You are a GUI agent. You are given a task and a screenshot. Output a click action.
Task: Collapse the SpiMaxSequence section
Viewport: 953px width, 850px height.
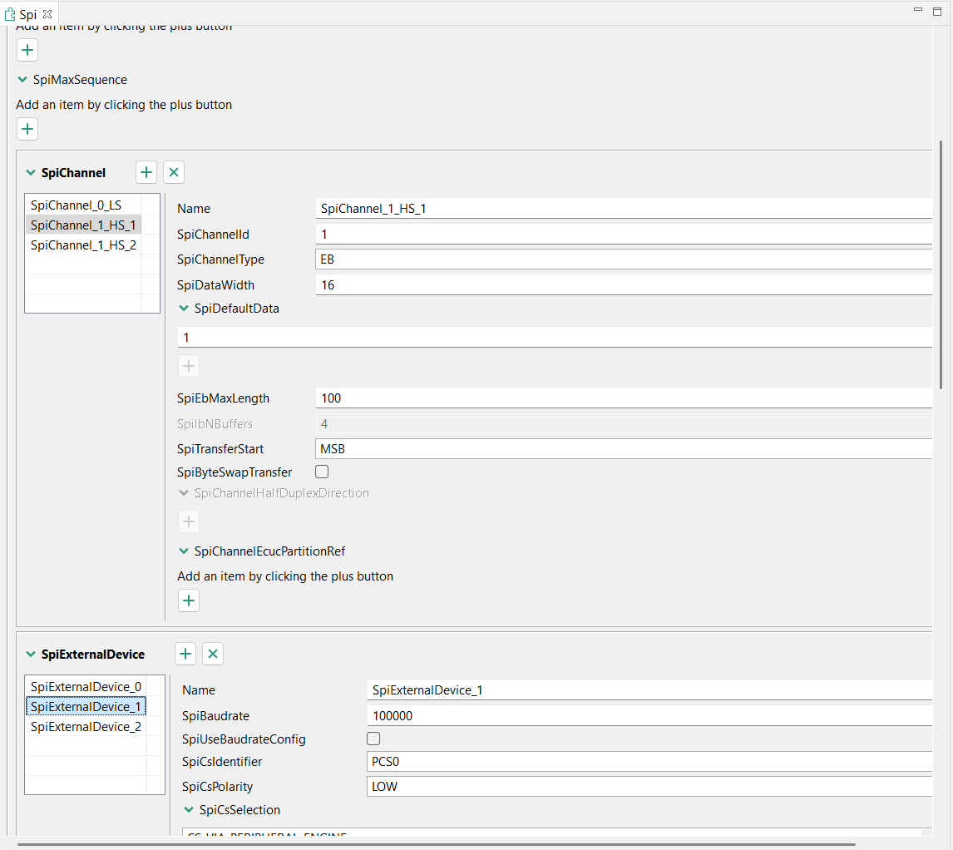click(x=22, y=80)
